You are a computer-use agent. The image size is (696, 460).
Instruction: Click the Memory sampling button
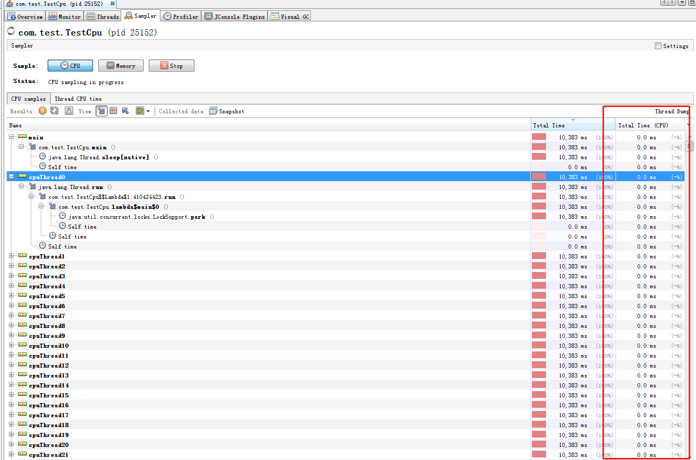tap(121, 66)
